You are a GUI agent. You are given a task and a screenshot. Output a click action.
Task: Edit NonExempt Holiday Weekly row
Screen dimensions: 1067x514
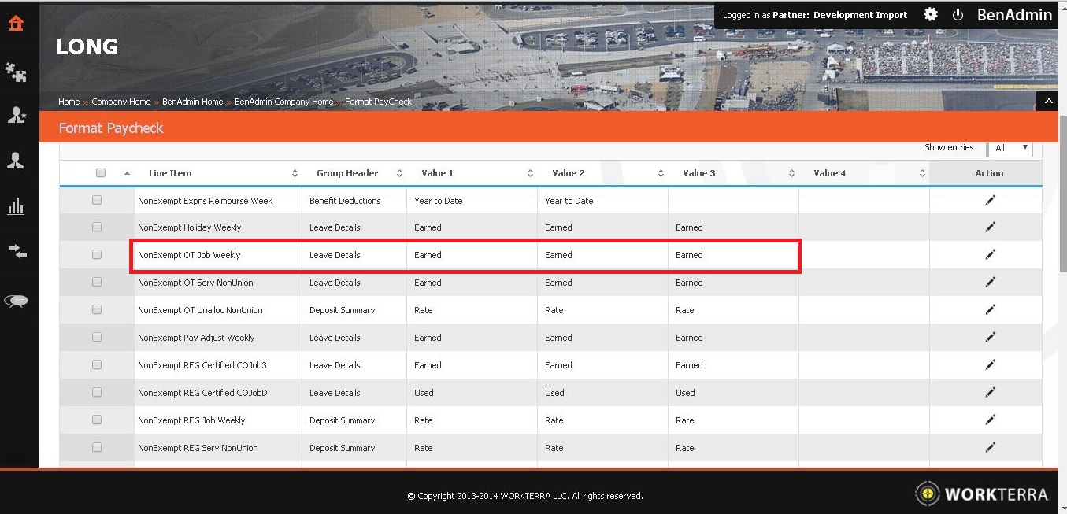point(990,227)
